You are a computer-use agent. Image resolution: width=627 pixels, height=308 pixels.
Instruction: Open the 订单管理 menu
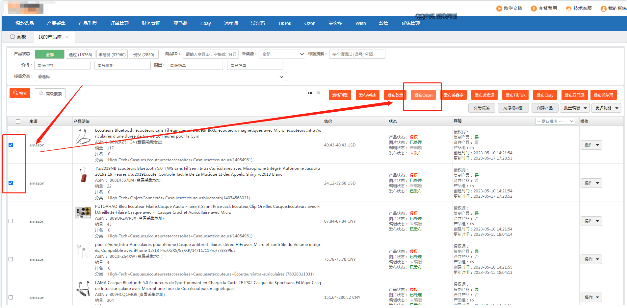119,23
